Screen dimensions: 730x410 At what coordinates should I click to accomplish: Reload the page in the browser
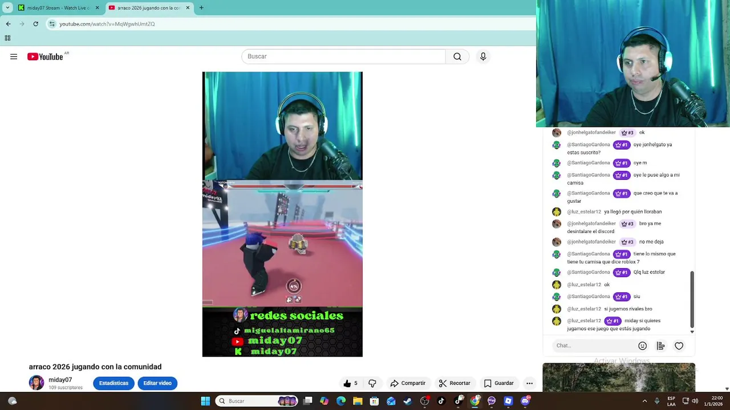(x=35, y=24)
